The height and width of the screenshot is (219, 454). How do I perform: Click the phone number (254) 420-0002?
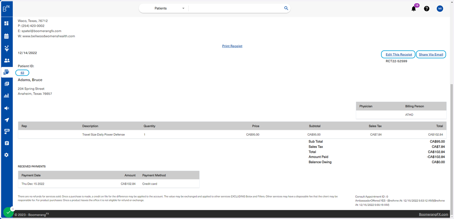tap(33, 26)
